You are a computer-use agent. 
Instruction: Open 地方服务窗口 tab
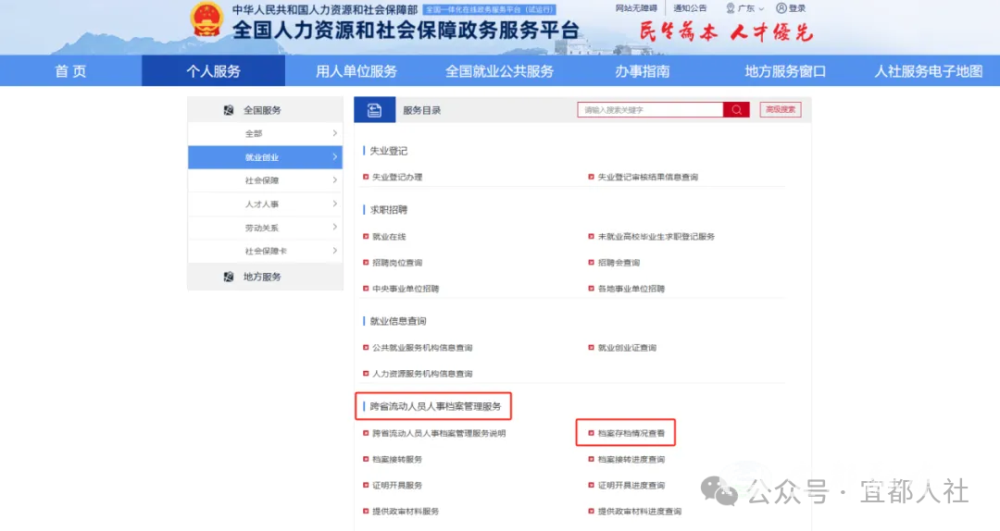coord(785,70)
